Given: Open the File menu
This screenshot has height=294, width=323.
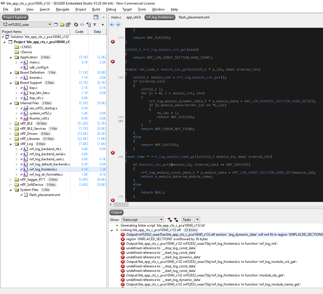Looking at the screenshot, I should 6,9.
